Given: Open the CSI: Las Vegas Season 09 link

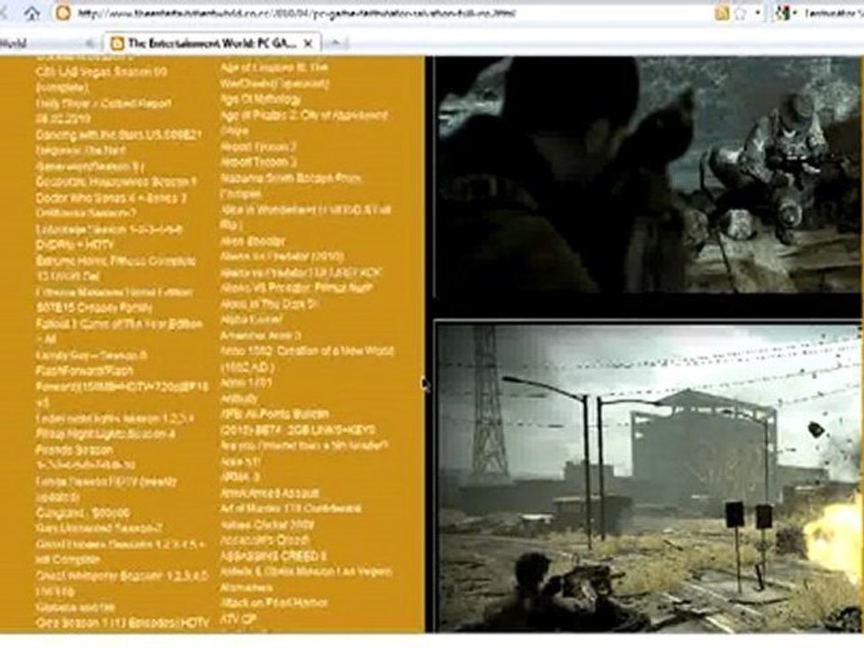Looking at the screenshot, I should tap(102, 79).
